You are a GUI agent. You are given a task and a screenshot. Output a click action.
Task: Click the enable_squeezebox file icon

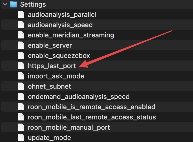[x=21, y=56]
